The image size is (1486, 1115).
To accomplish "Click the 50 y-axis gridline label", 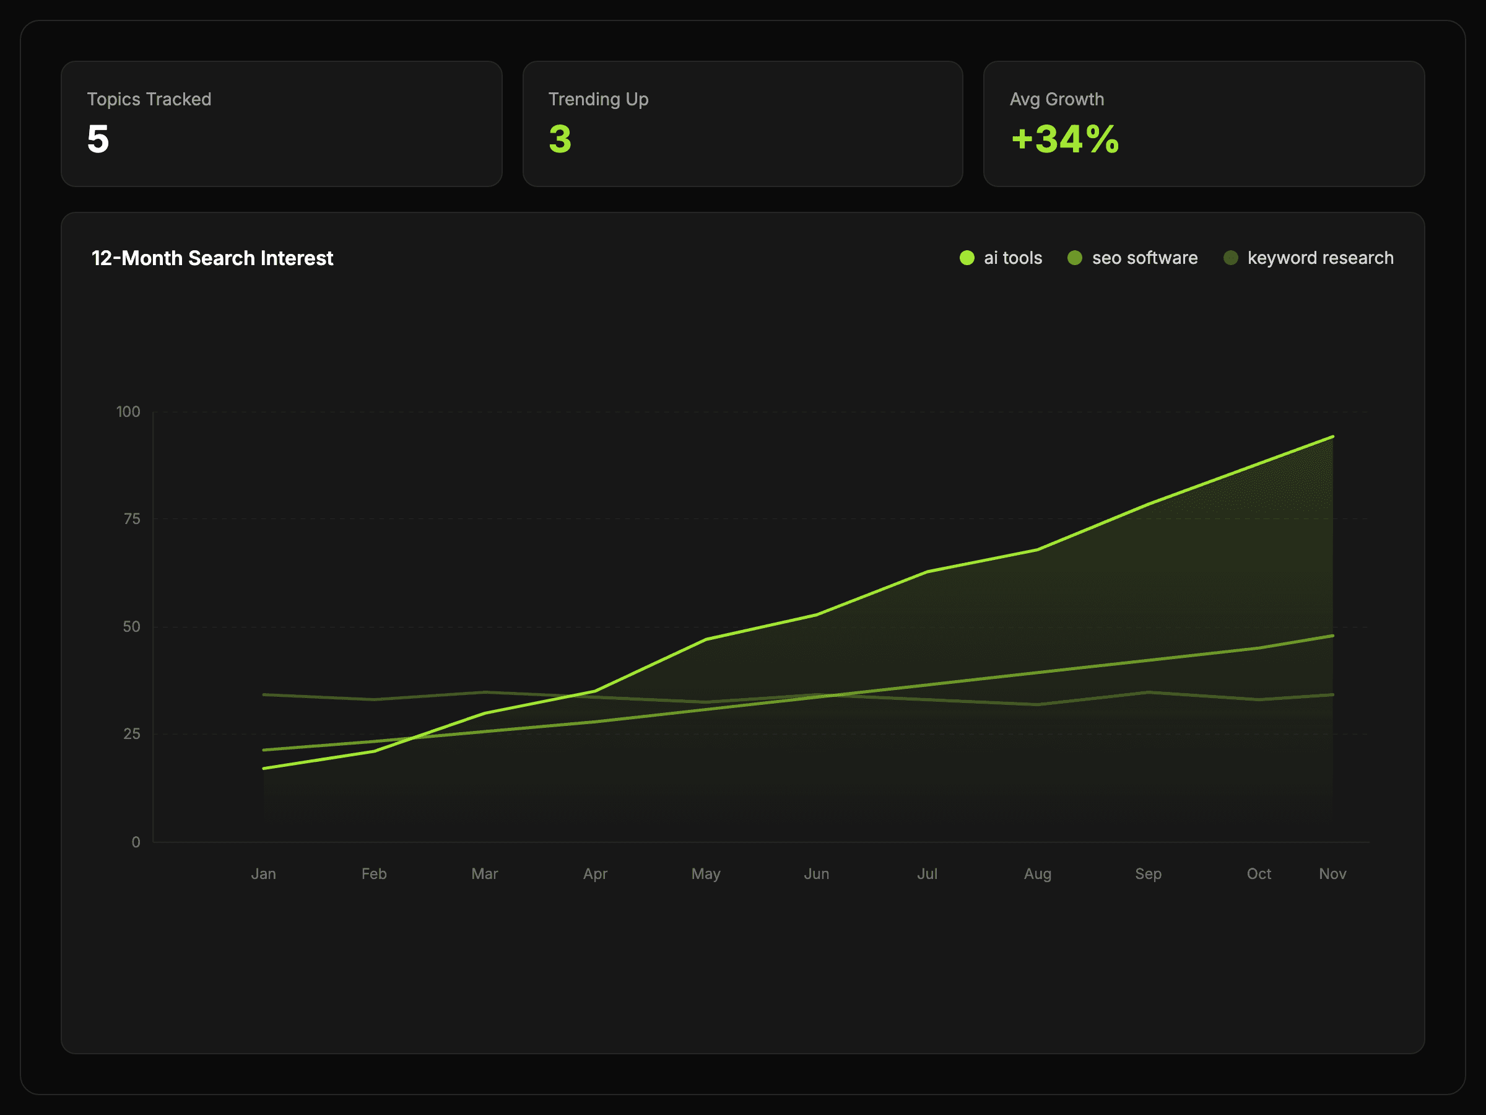I will 132,626.
